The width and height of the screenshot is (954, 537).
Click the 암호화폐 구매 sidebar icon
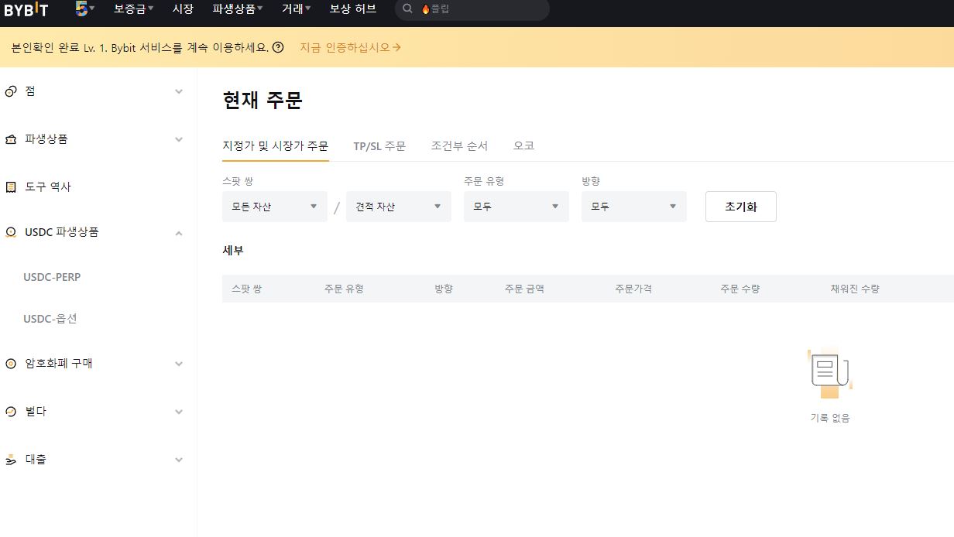(11, 364)
